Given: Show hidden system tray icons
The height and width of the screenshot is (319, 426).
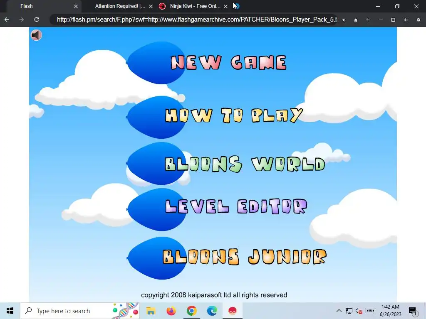Looking at the screenshot, I should click(x=339, y=311).
